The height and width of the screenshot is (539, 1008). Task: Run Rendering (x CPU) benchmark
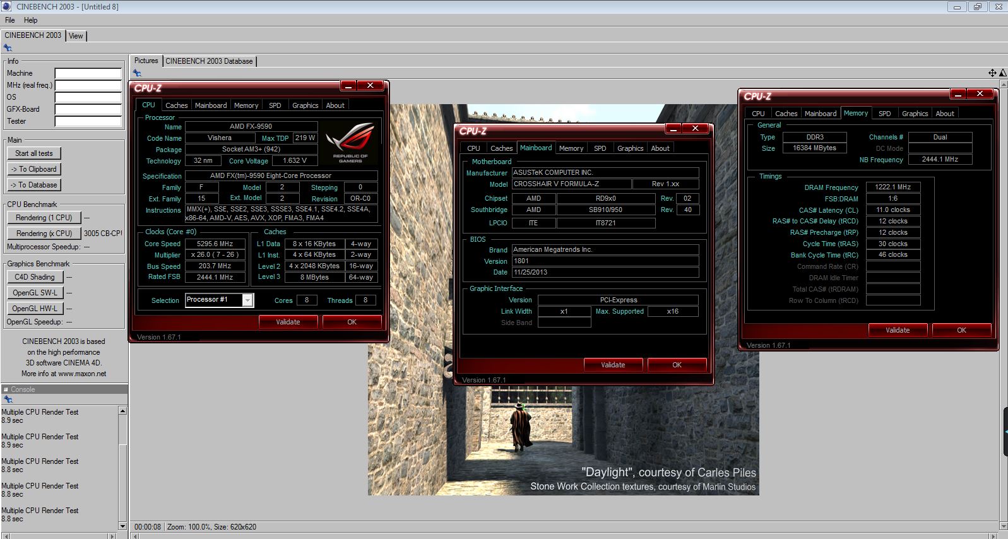pos(44,234)
